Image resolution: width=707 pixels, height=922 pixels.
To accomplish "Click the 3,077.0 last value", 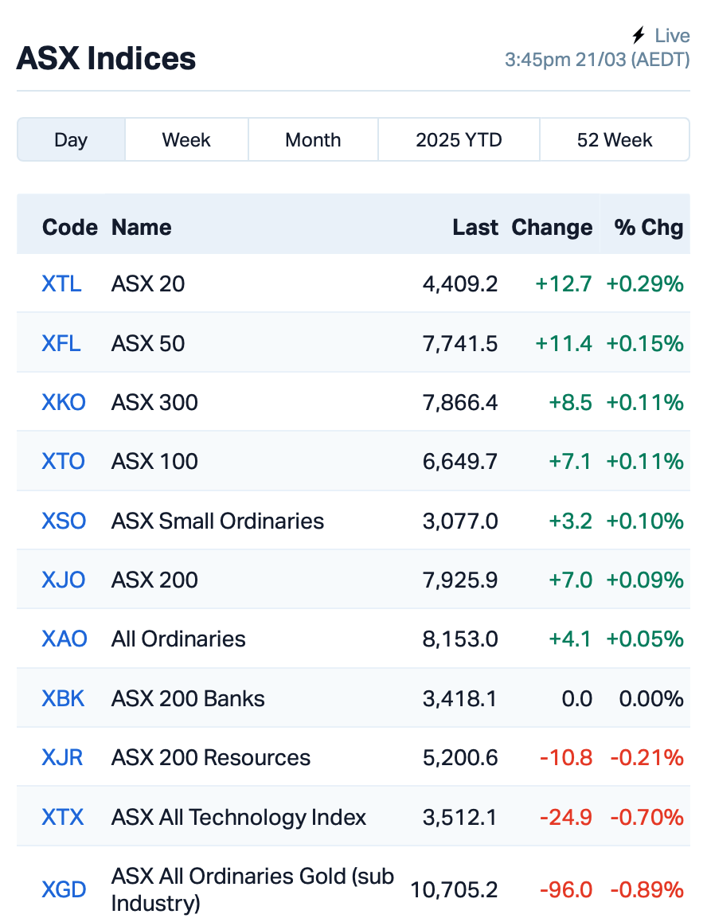I will pyautogui.click(x=460, y=521).
